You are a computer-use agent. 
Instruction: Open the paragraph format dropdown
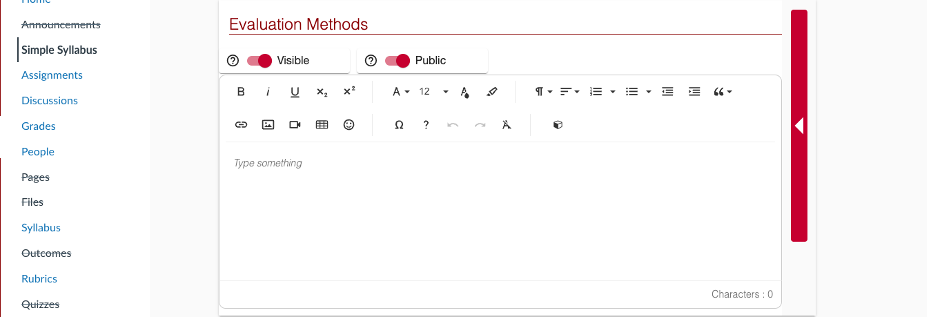[544, 92]
